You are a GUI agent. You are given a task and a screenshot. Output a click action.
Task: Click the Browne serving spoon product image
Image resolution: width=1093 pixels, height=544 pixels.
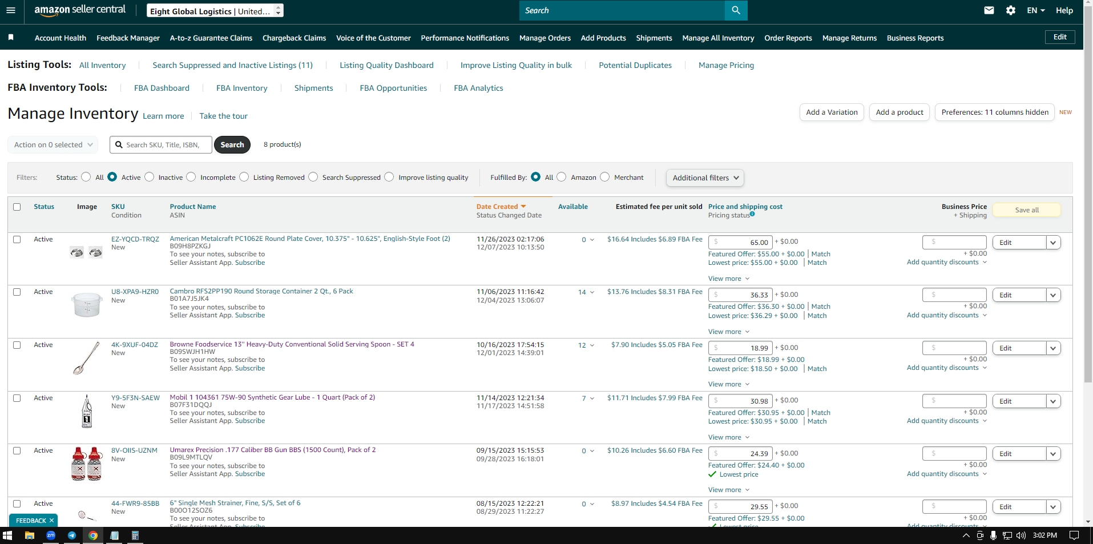[x=87, y=357]
